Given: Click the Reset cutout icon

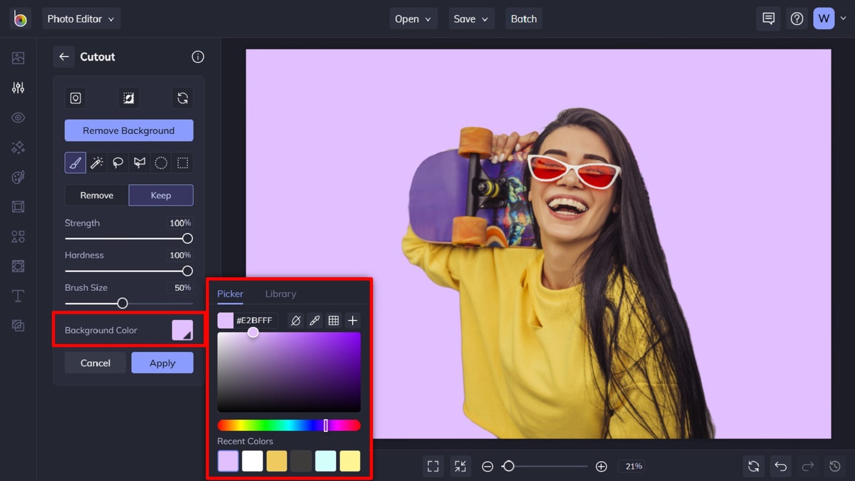Looking at the screenshot, I should tap(182, 98).
